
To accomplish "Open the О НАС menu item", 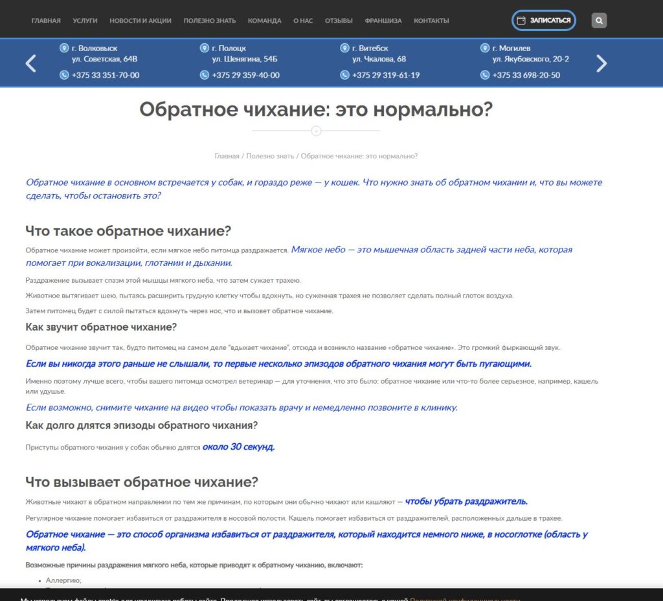I will [303, 21].
